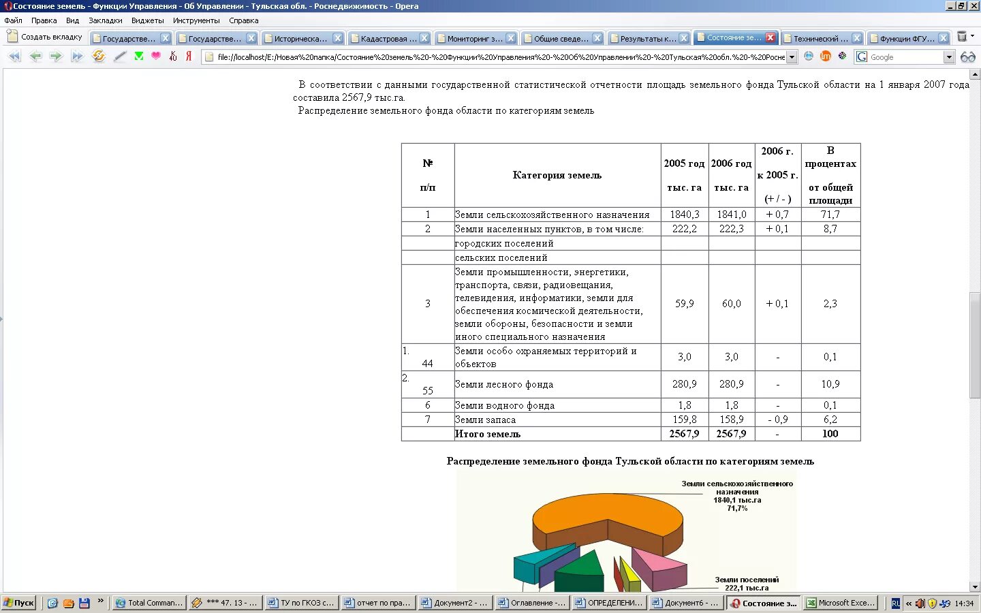This screenshot has height=613, width=981.
Task: Close the 'Функции ФГУ…' tab
Action: pos(944,38)
